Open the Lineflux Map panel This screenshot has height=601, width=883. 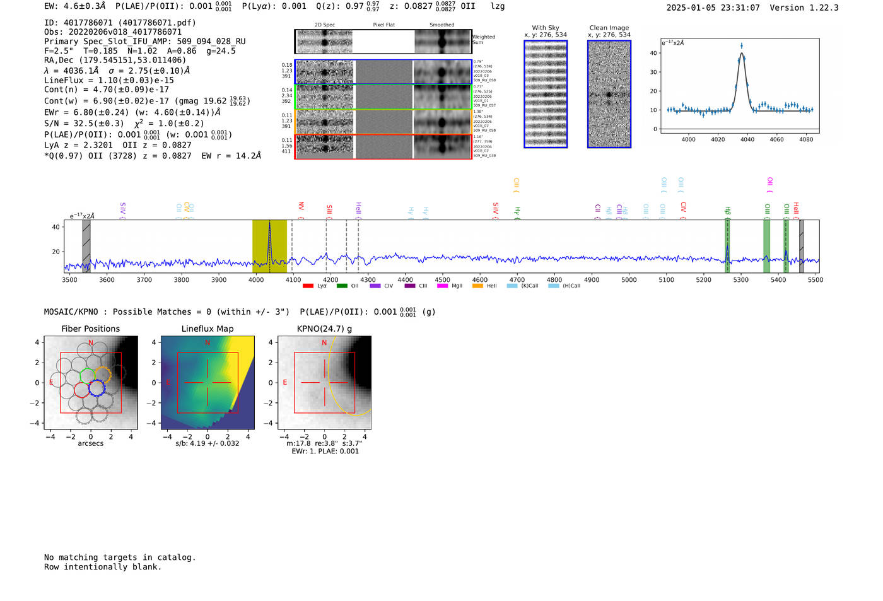pyautogui.click(x=208, y=382)
